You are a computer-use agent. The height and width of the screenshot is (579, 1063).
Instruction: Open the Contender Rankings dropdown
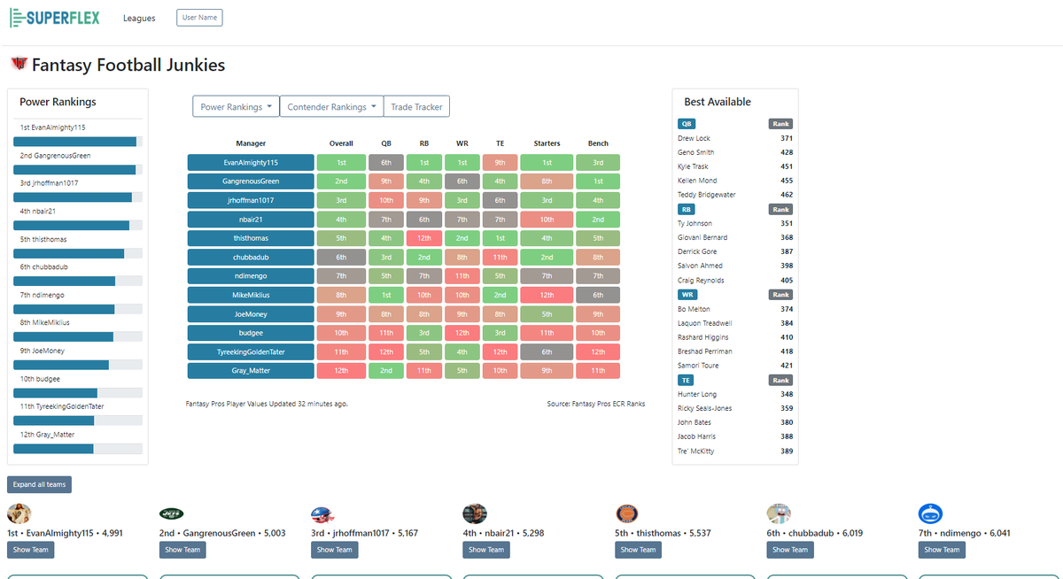tap(331, 105)
